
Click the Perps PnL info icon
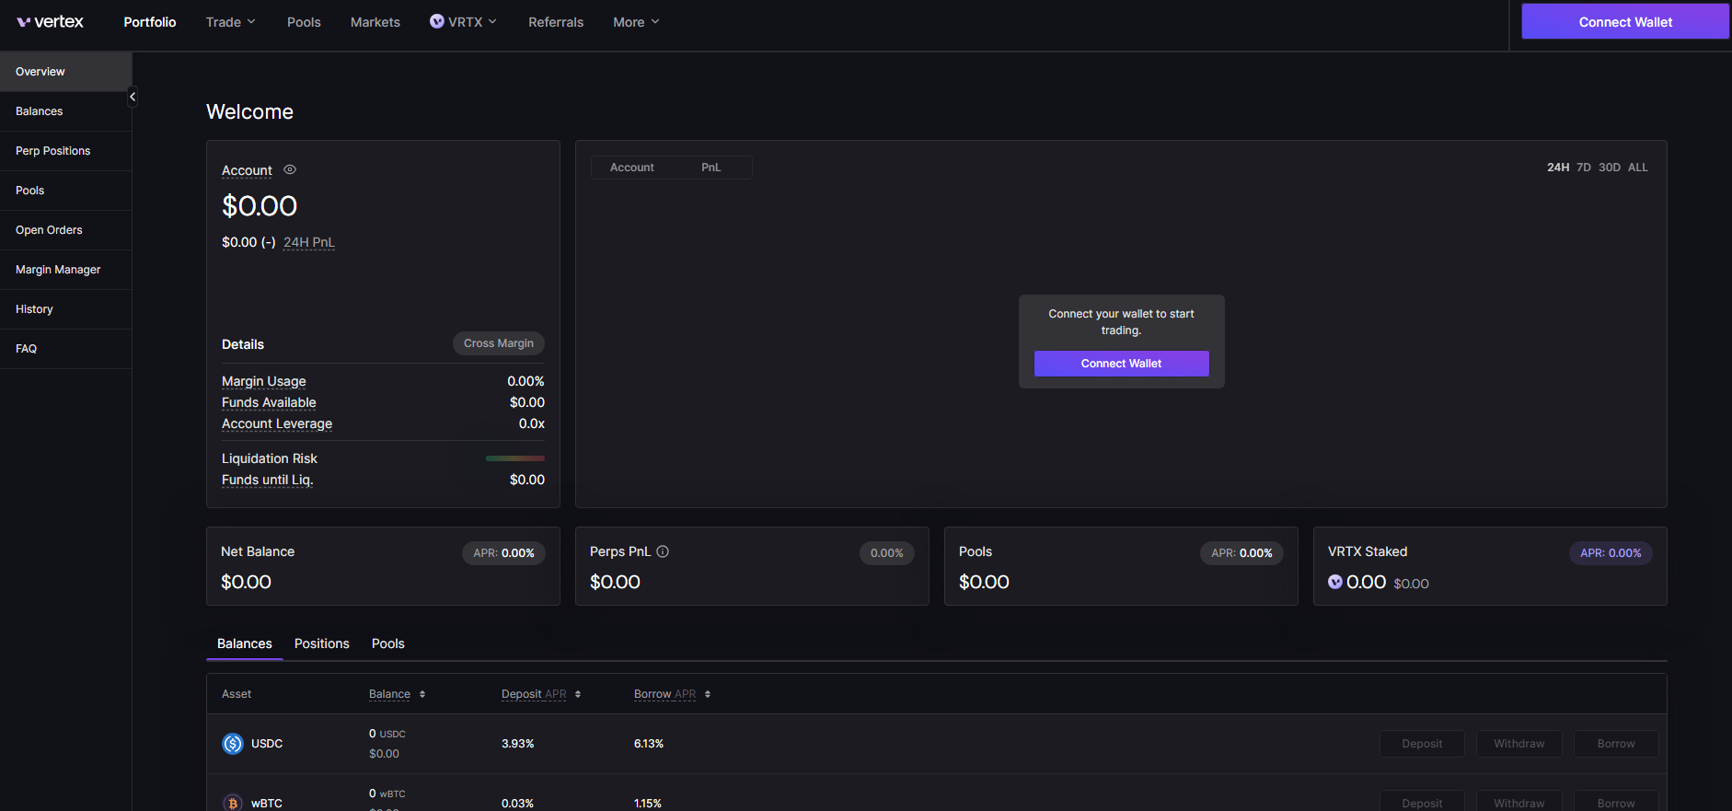(663, 551)
